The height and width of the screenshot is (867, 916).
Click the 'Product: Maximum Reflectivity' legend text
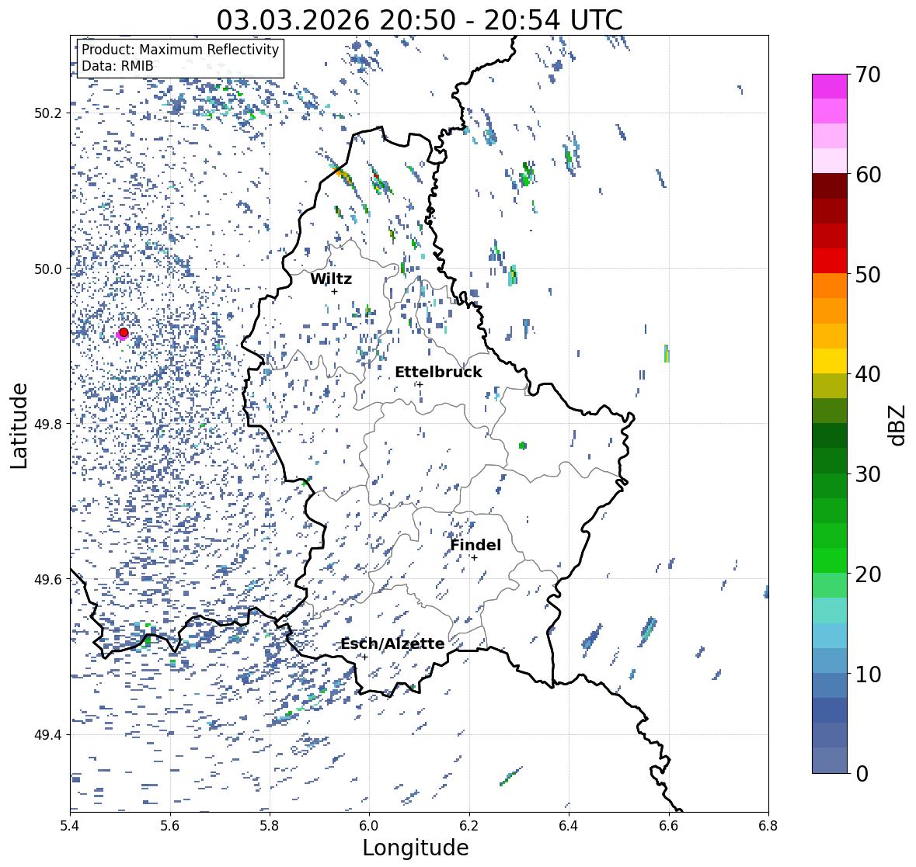(180, 50)
